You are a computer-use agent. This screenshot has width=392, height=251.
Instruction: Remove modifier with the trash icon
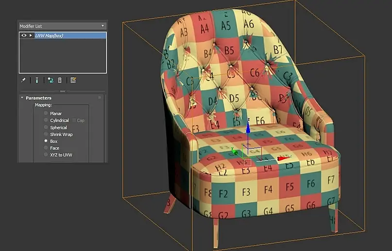coord(60,80)
